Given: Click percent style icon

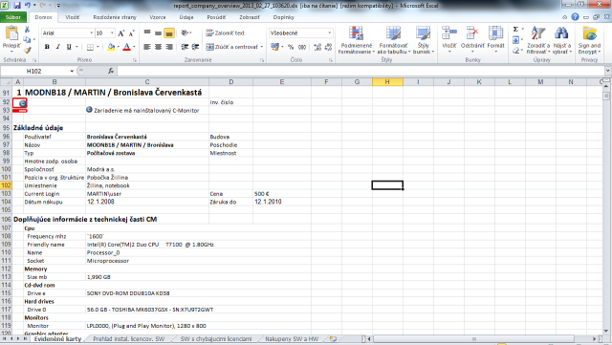Looking at the screenshot, I should point(291,47).
